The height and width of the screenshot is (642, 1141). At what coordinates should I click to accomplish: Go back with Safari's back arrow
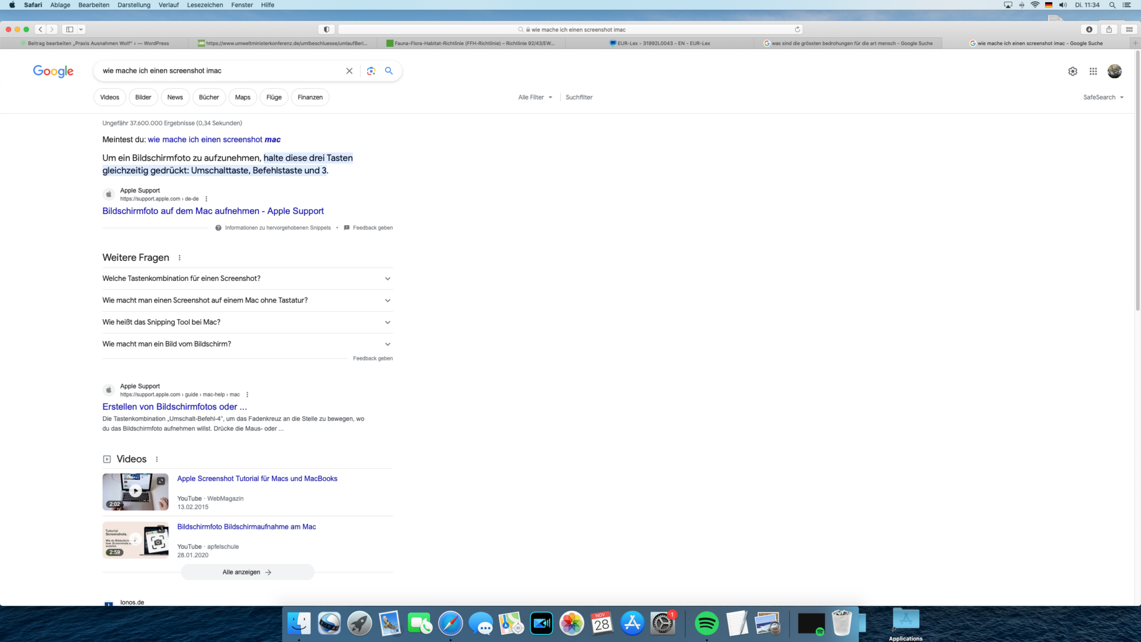pos(41,30)
